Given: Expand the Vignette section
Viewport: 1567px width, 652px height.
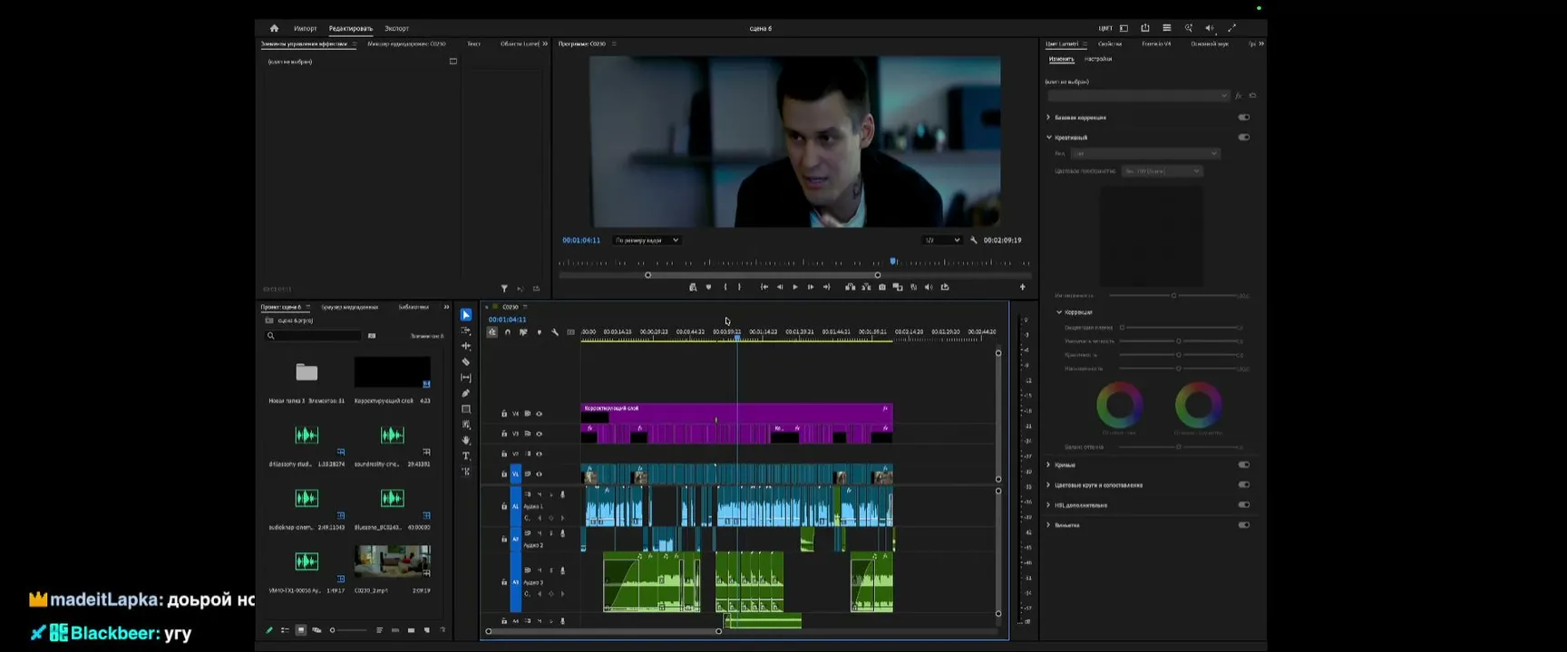Looking at the screenshot, I should (x=1049, y=525).
